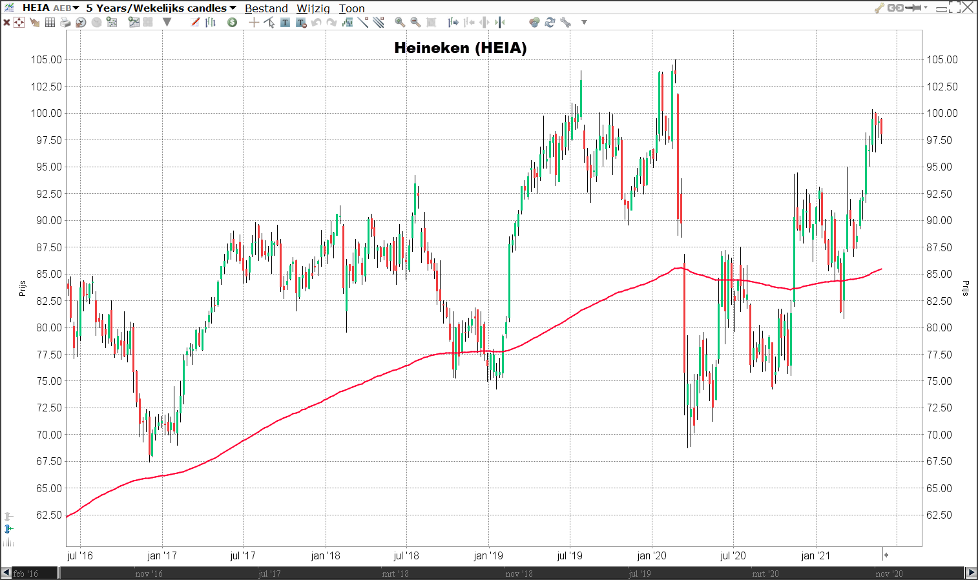The width and height of the screenshot is (978, 580).
Task: Change the bar chart style icon
Action: pyautogui.click(x=211, y=23)
